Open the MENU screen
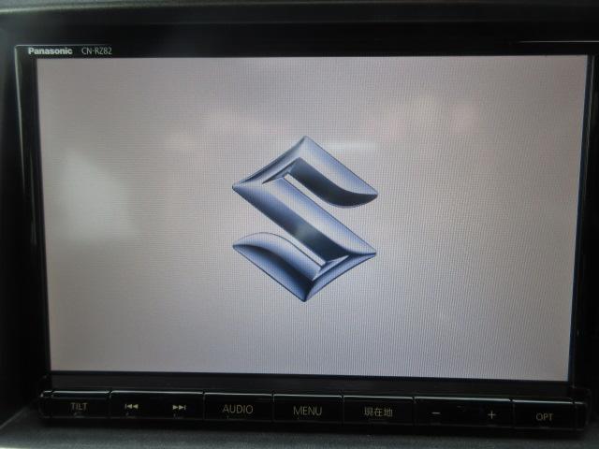Viewport: 599px width, 449px height. [307, 410]
